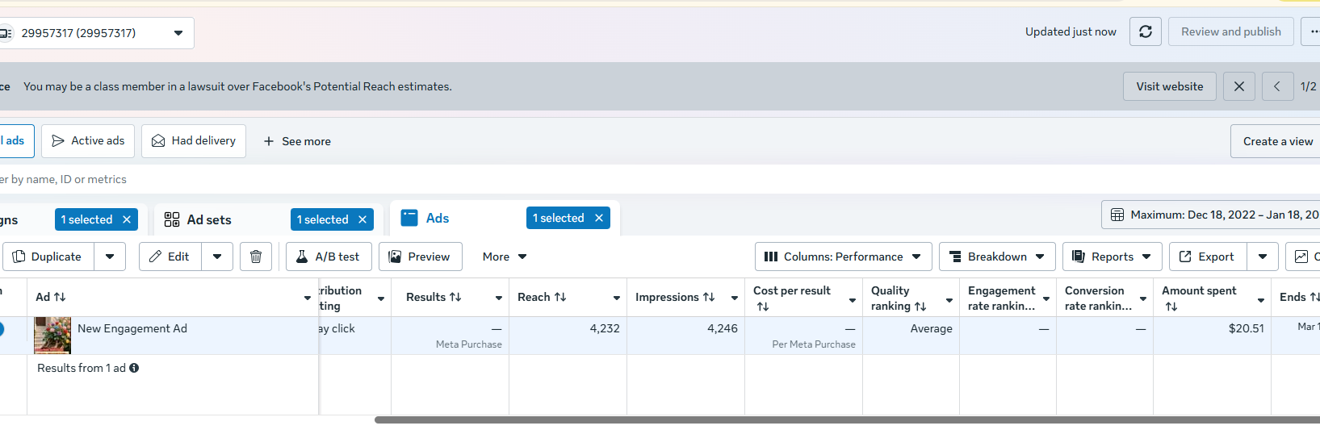Screen dimensions: 1320x434
Task: Open the Breakdown dropdown
Action: pyautogui.click(x=997, y=257)
